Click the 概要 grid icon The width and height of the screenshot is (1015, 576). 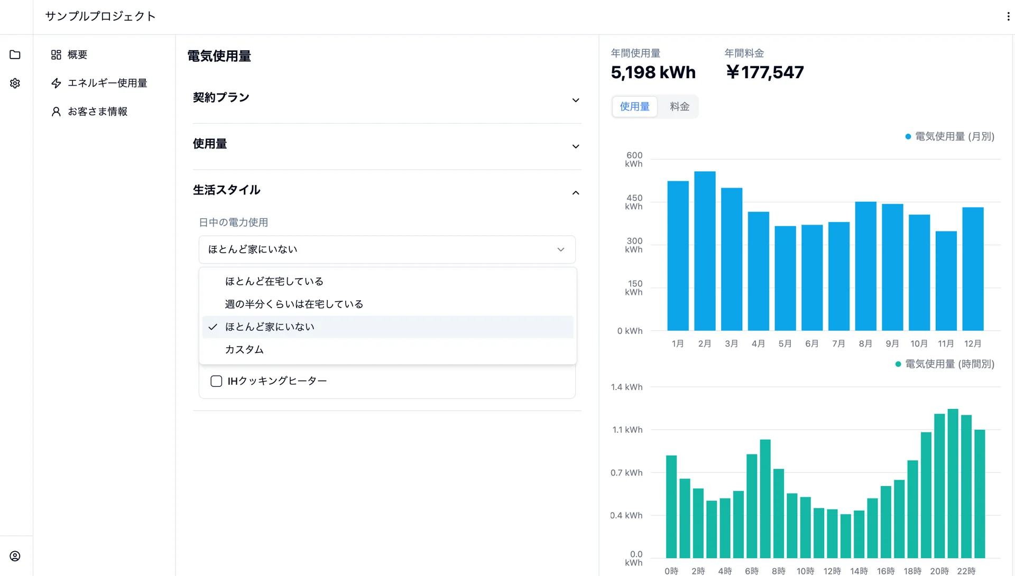pos(56,54)
